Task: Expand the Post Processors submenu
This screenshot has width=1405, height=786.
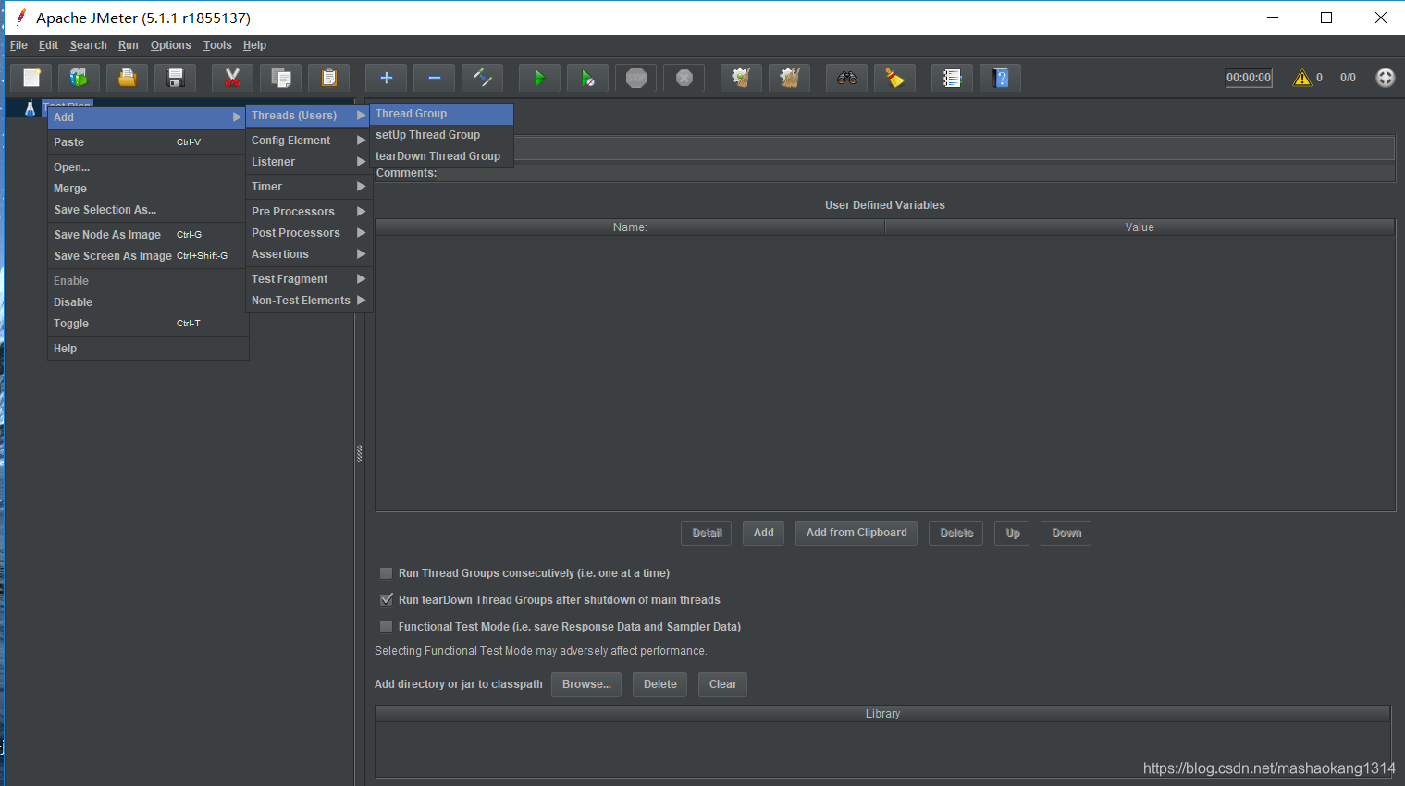Action: pos(309,233)
